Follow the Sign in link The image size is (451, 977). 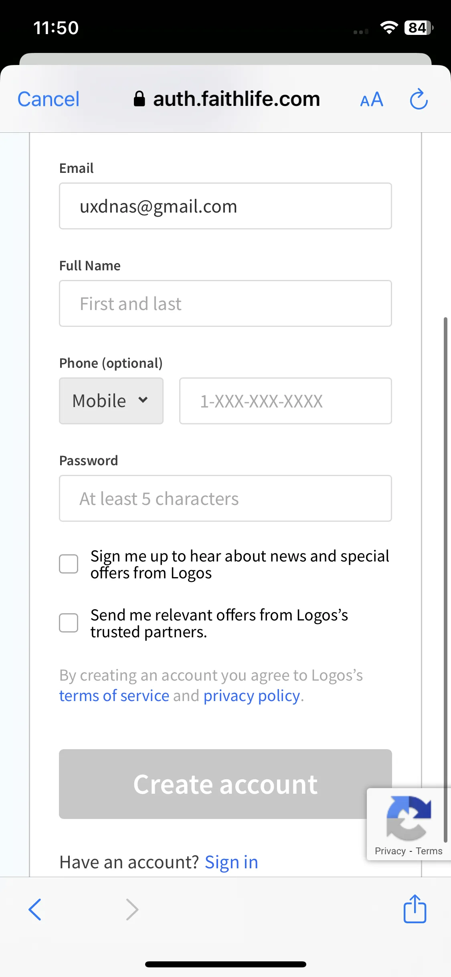click(x=231, y=862)
